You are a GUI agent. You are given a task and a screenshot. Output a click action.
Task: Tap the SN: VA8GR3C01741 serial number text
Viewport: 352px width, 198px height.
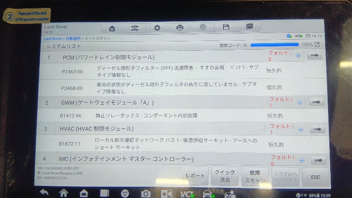(x=52, y=178)
